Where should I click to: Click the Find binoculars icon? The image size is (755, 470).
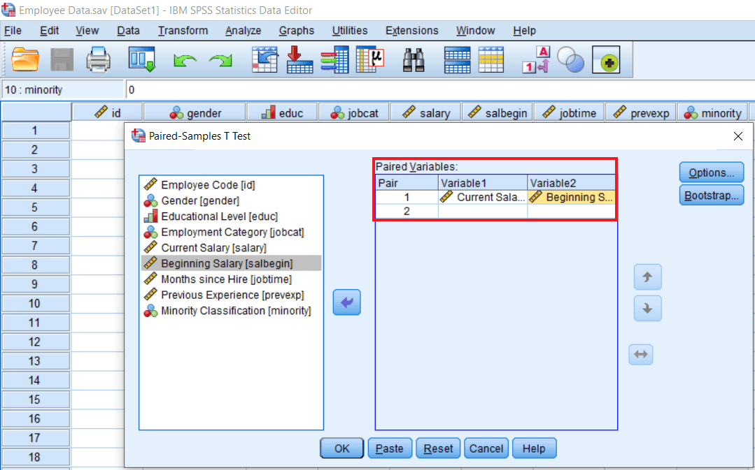[414, 60]
